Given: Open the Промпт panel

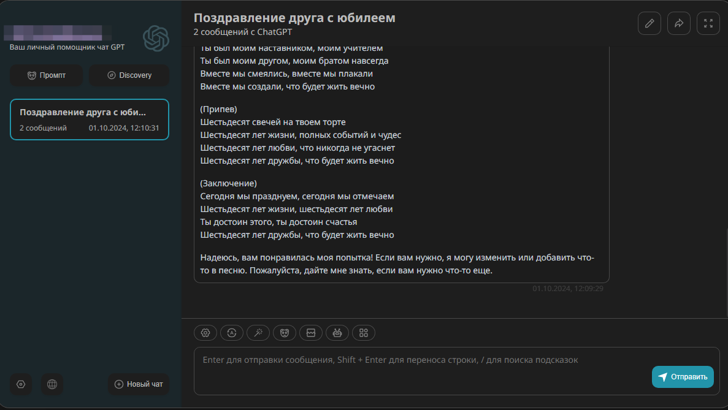Looking at the screenshot, I should point(46,75).
